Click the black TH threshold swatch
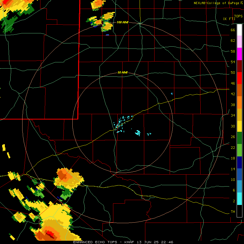Screen dimensions: 244x244 [x=239, y=211]
